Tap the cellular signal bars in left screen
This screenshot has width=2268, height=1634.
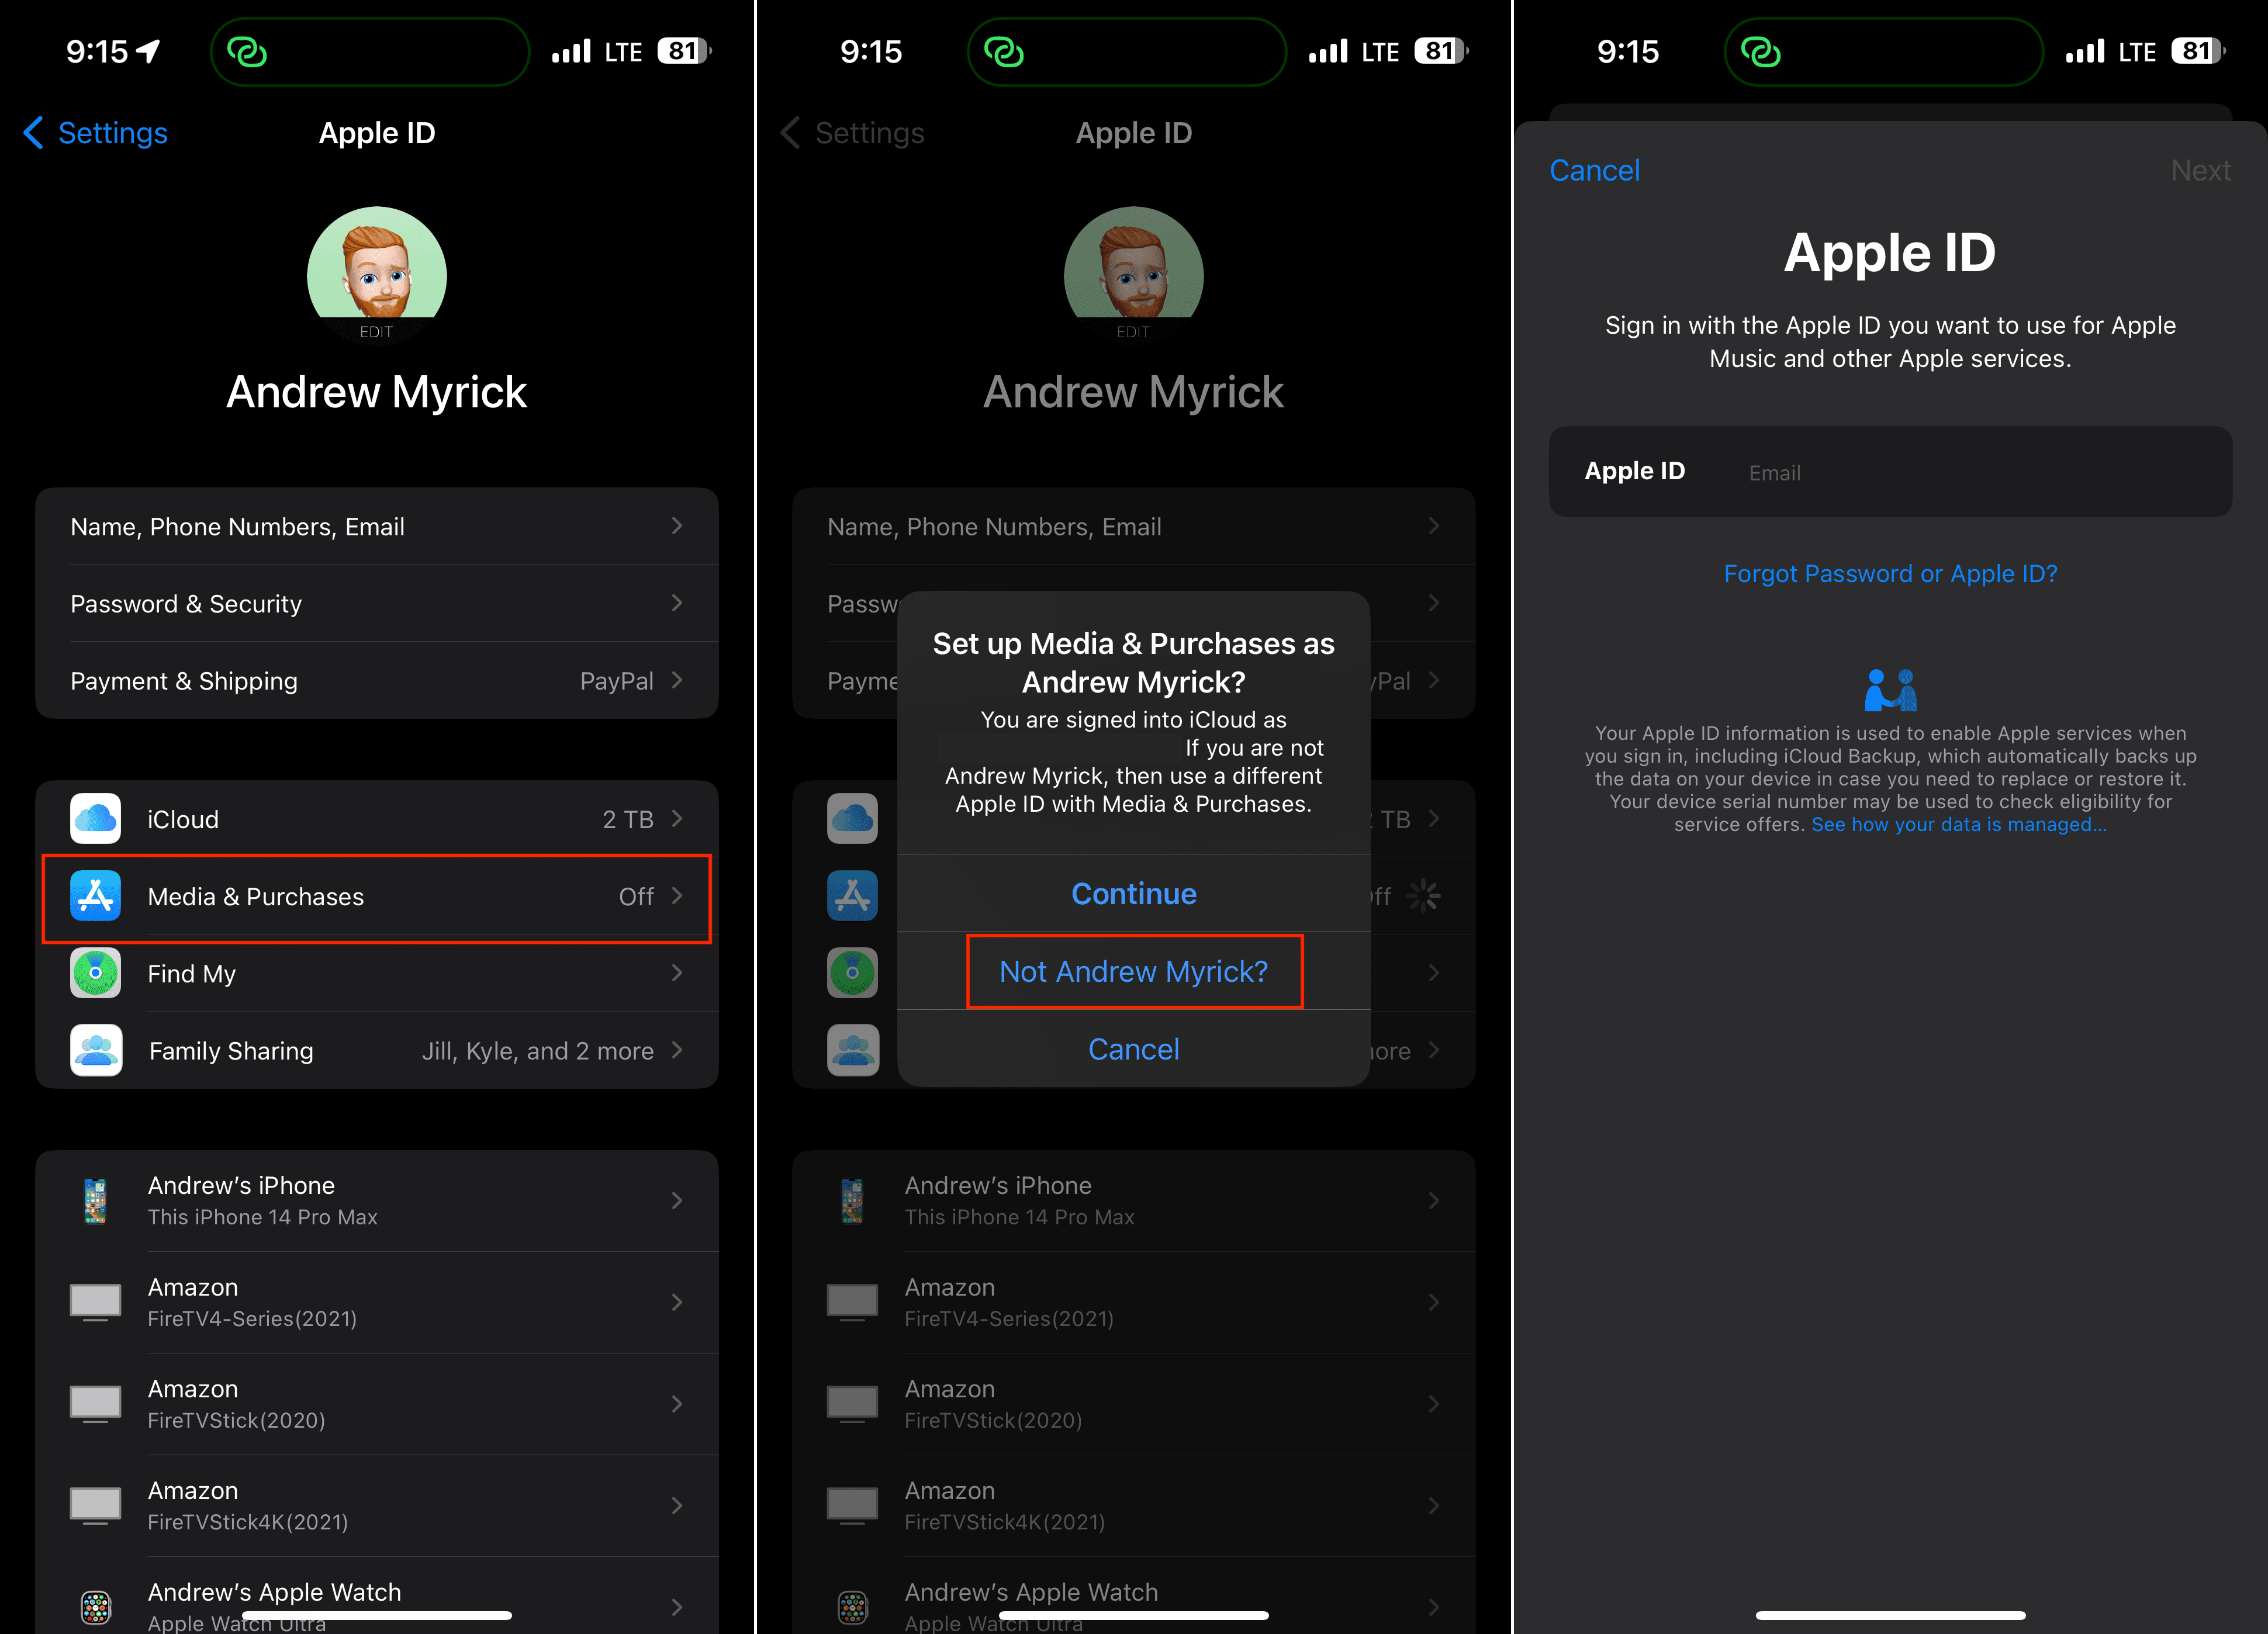coord(571,51)
